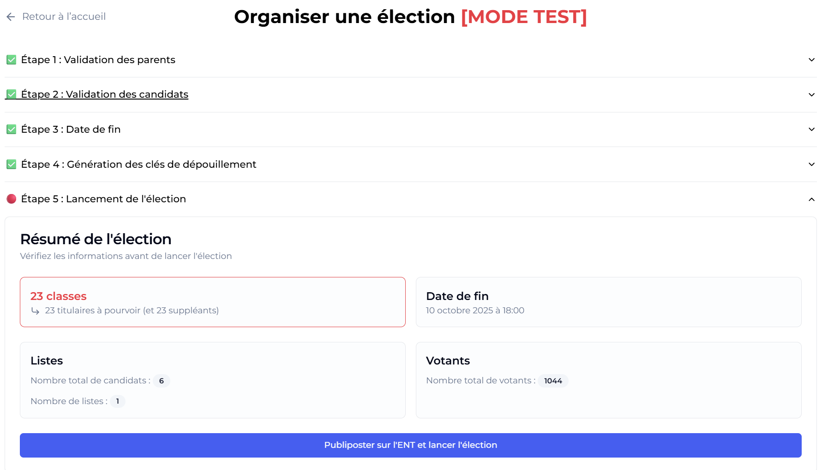Expand Étape 1 : Validation des parents
Screen dimensions: 822x470
click(x=811, y=59)
